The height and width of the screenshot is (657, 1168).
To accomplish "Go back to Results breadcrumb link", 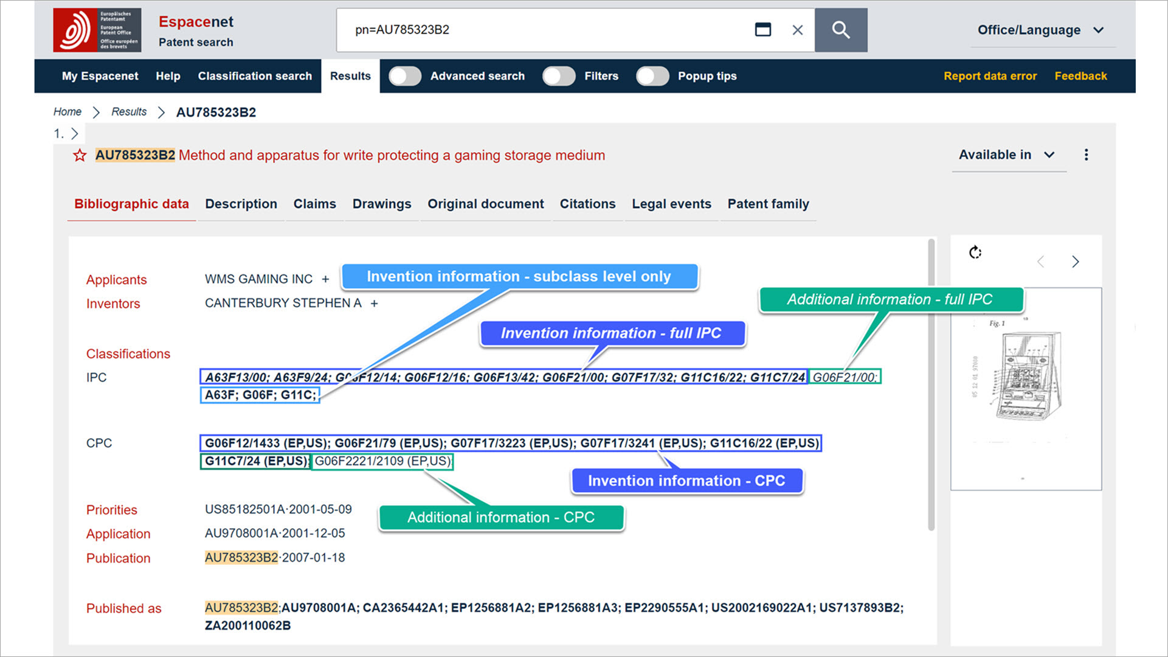I will click(x=129, y=112).
